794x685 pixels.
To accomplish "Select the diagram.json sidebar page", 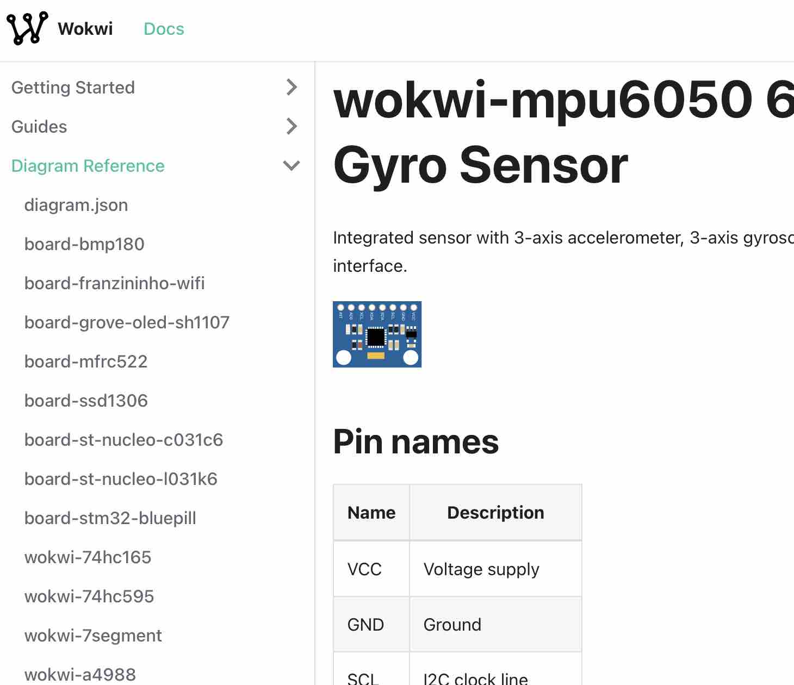I will pyautogui.click(x=76, y=205).
